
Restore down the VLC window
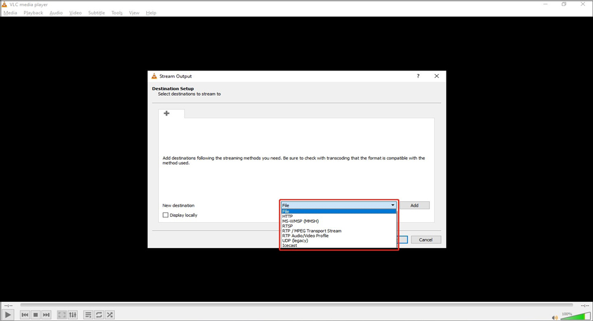(564, 4)
